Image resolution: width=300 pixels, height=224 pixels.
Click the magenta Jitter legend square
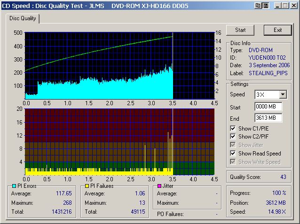160,186
